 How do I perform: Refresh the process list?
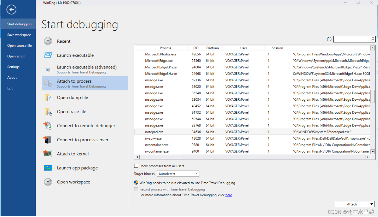point(329,39)
